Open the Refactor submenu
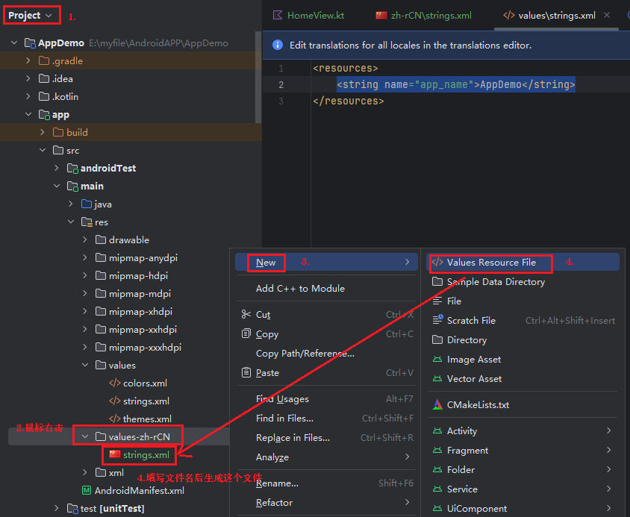 tap(327, 503)
